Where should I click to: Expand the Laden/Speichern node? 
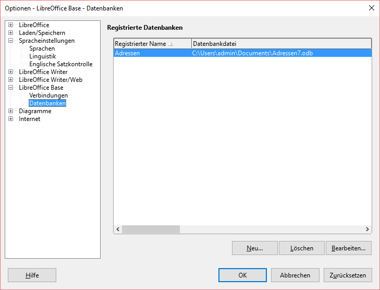click(10, 32)
